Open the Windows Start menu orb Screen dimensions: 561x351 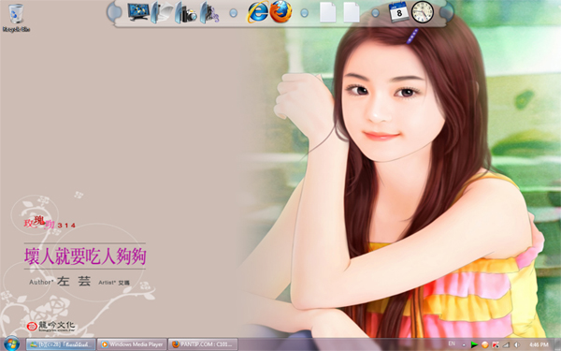11,344
